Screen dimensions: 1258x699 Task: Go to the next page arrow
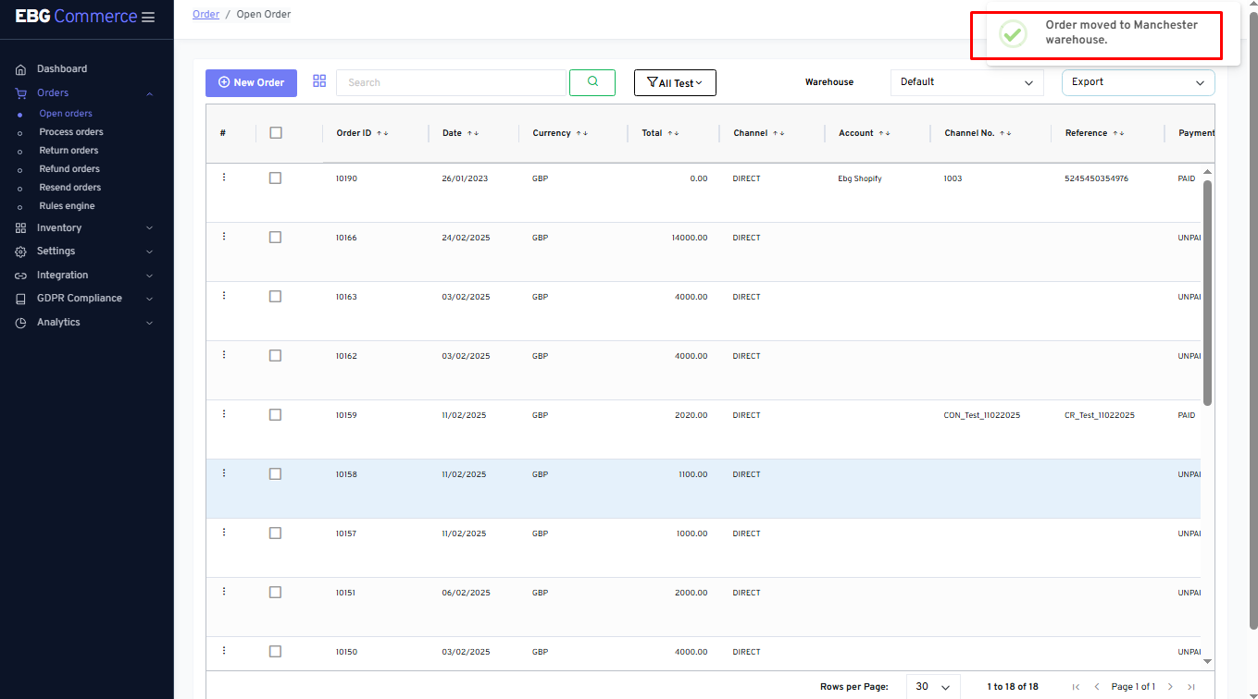click(1170, 687)
